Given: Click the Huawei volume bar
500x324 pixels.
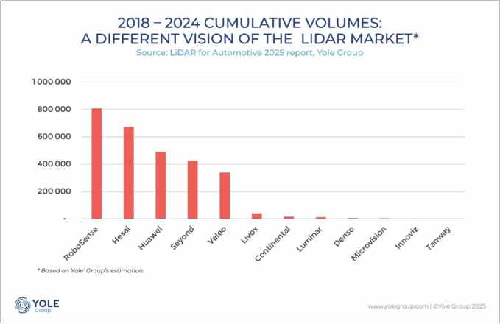Looking at the screenshot, I should point(161,186).
